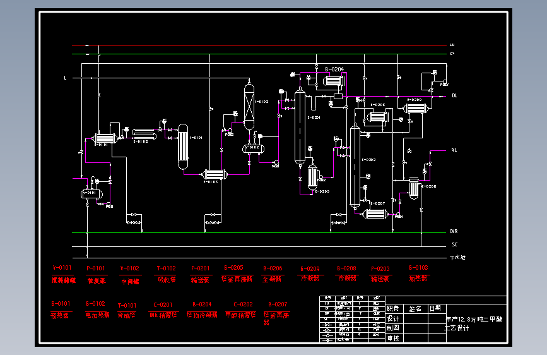547x355 pixels.
Task: Click legend label 全凝器 under E-0206
Action: (x=272, y=279)
